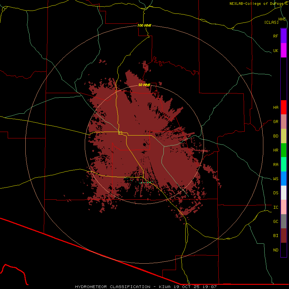Click the HA red color swatch
This screenshot has height=289, width=289.
(284, 107)
